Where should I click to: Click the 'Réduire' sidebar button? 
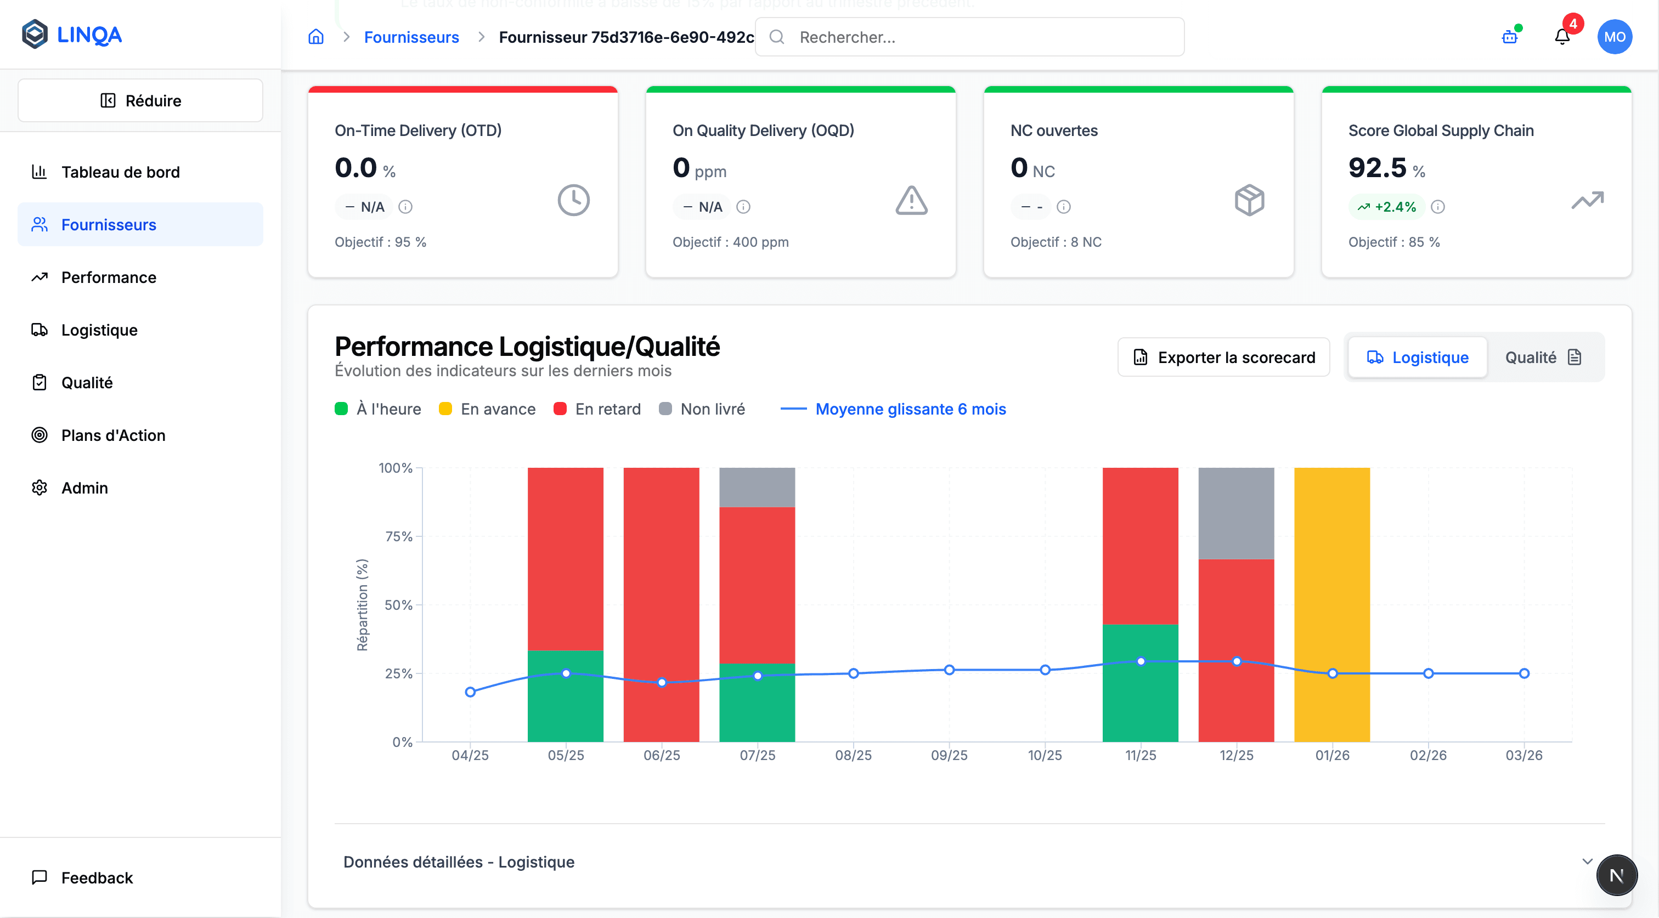[140, 100]
